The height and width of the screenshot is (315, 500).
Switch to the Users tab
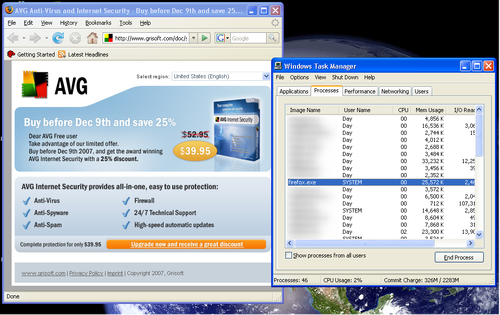422,91
